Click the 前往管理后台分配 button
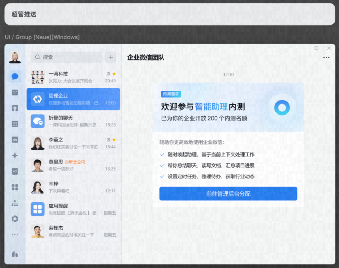 click(228, 194)
